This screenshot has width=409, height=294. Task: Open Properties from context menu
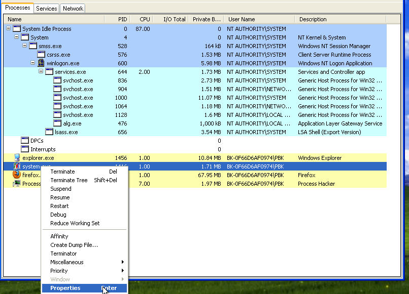[x=84, y=288]
